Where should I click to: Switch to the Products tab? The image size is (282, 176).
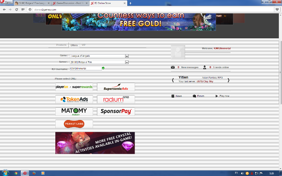(61, 45)
